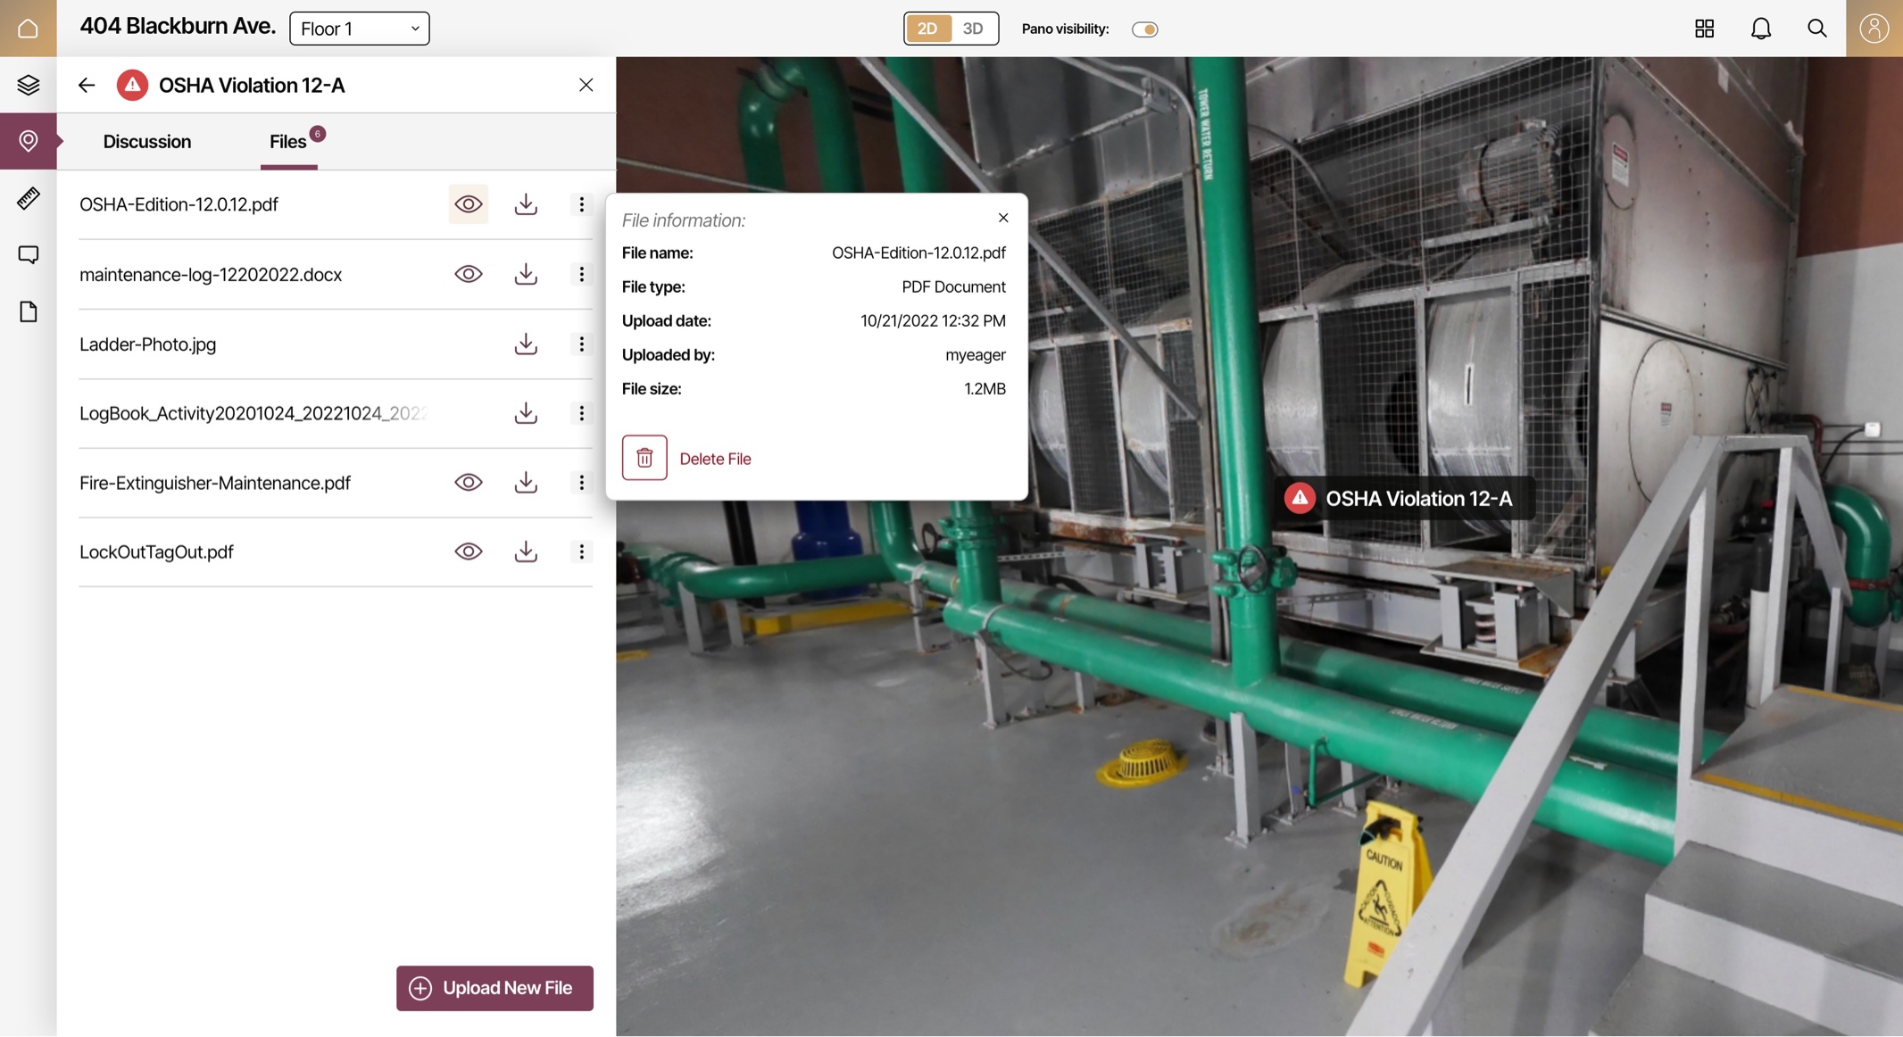Image resolution: width=1903 pixels, height=1037 pixels.
Task: Switch to the Discussion tab
Action: click(x=146, y=141)
